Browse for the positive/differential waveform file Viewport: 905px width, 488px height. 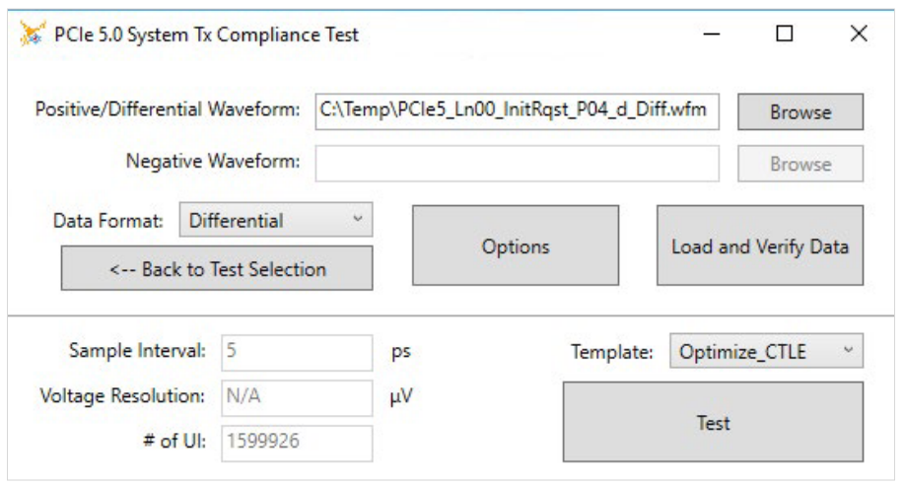click(x=801, y=112)
